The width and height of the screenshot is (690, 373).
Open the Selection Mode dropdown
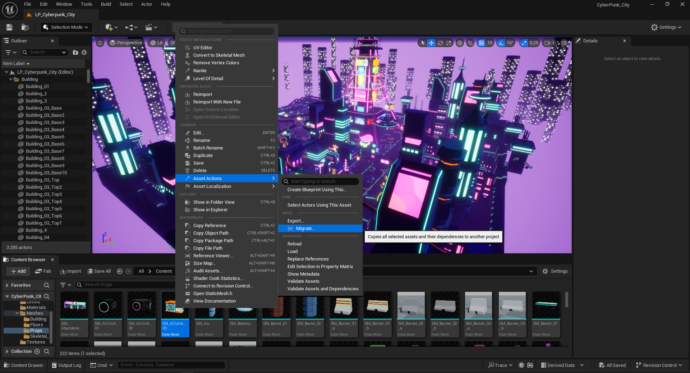click(x=66, y=27)
